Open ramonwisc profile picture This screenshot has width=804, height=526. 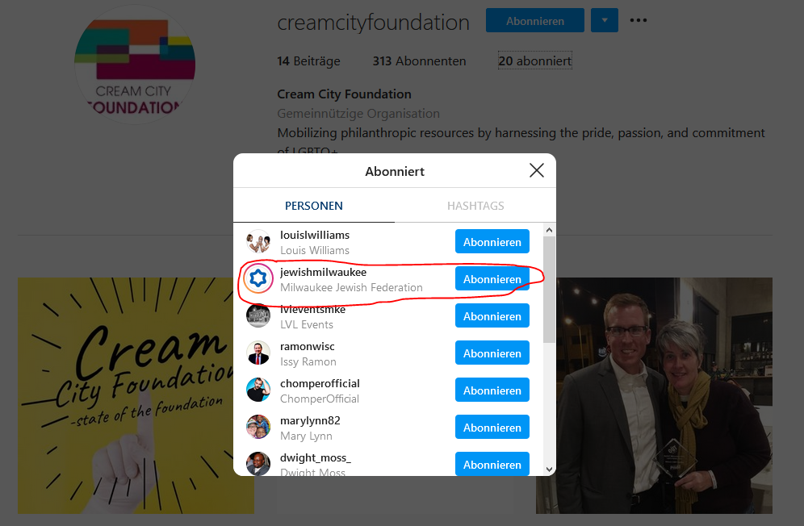(x=258, y=353)
